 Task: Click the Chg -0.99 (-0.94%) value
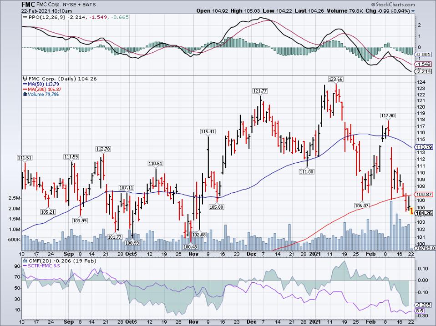(x=388, y=11)
